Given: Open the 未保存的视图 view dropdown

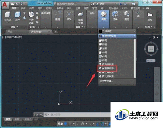Looking at the screenshot, I should tap(117, 36).
